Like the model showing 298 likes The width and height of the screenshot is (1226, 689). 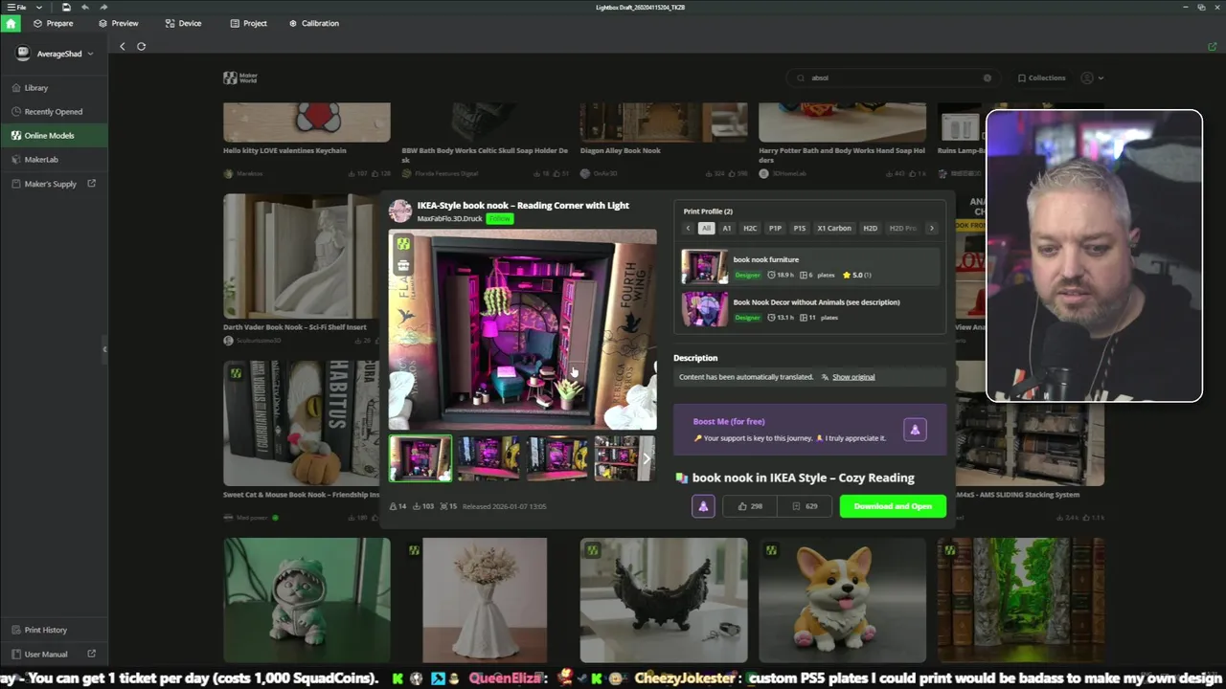(750, 506)
